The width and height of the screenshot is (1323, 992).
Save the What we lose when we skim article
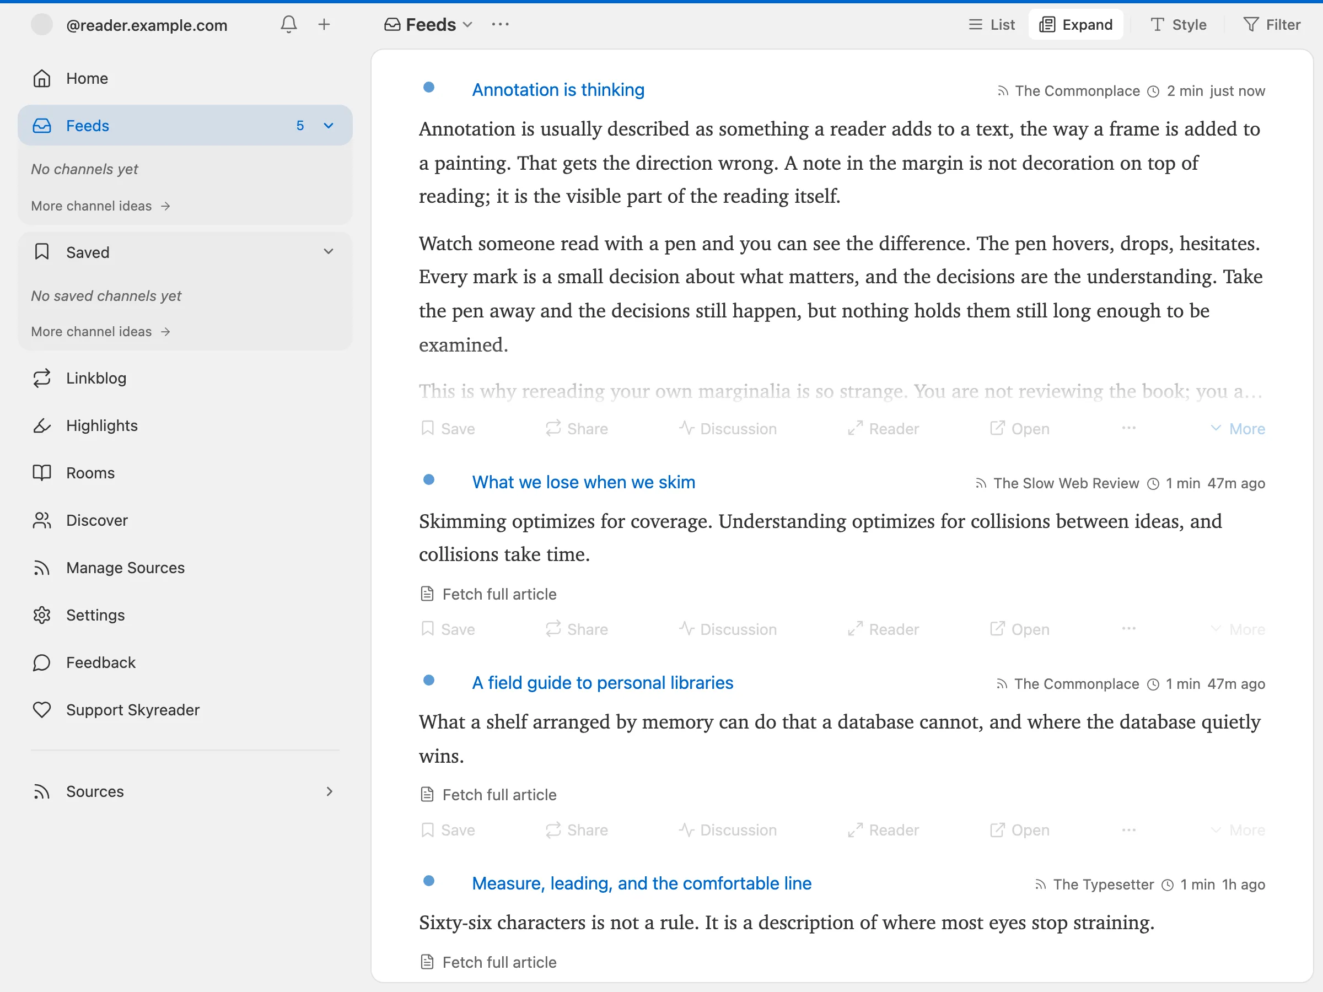click(448, 629)
